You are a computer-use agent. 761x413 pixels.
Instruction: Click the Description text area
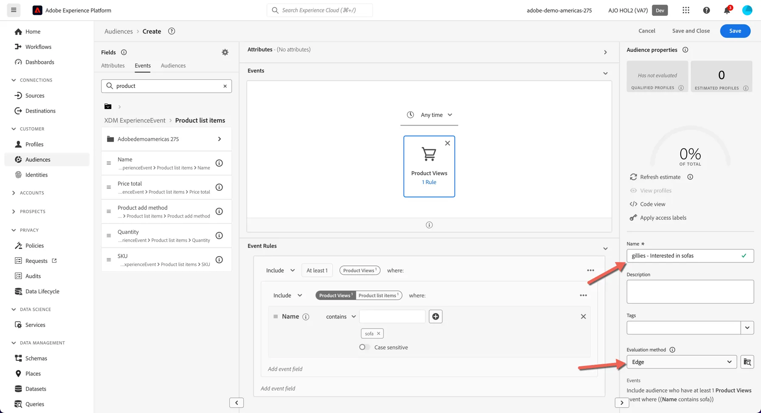pyautogui.click(x=690, y=292)
